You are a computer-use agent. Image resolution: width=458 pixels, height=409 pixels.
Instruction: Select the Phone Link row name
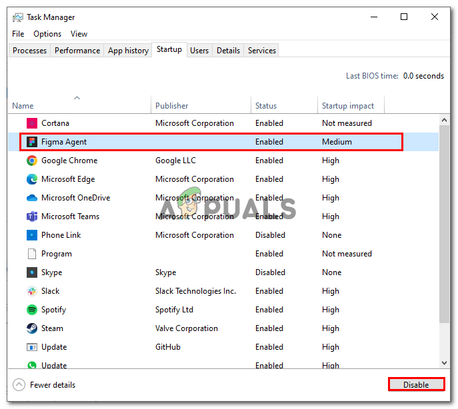click(61, 235)
